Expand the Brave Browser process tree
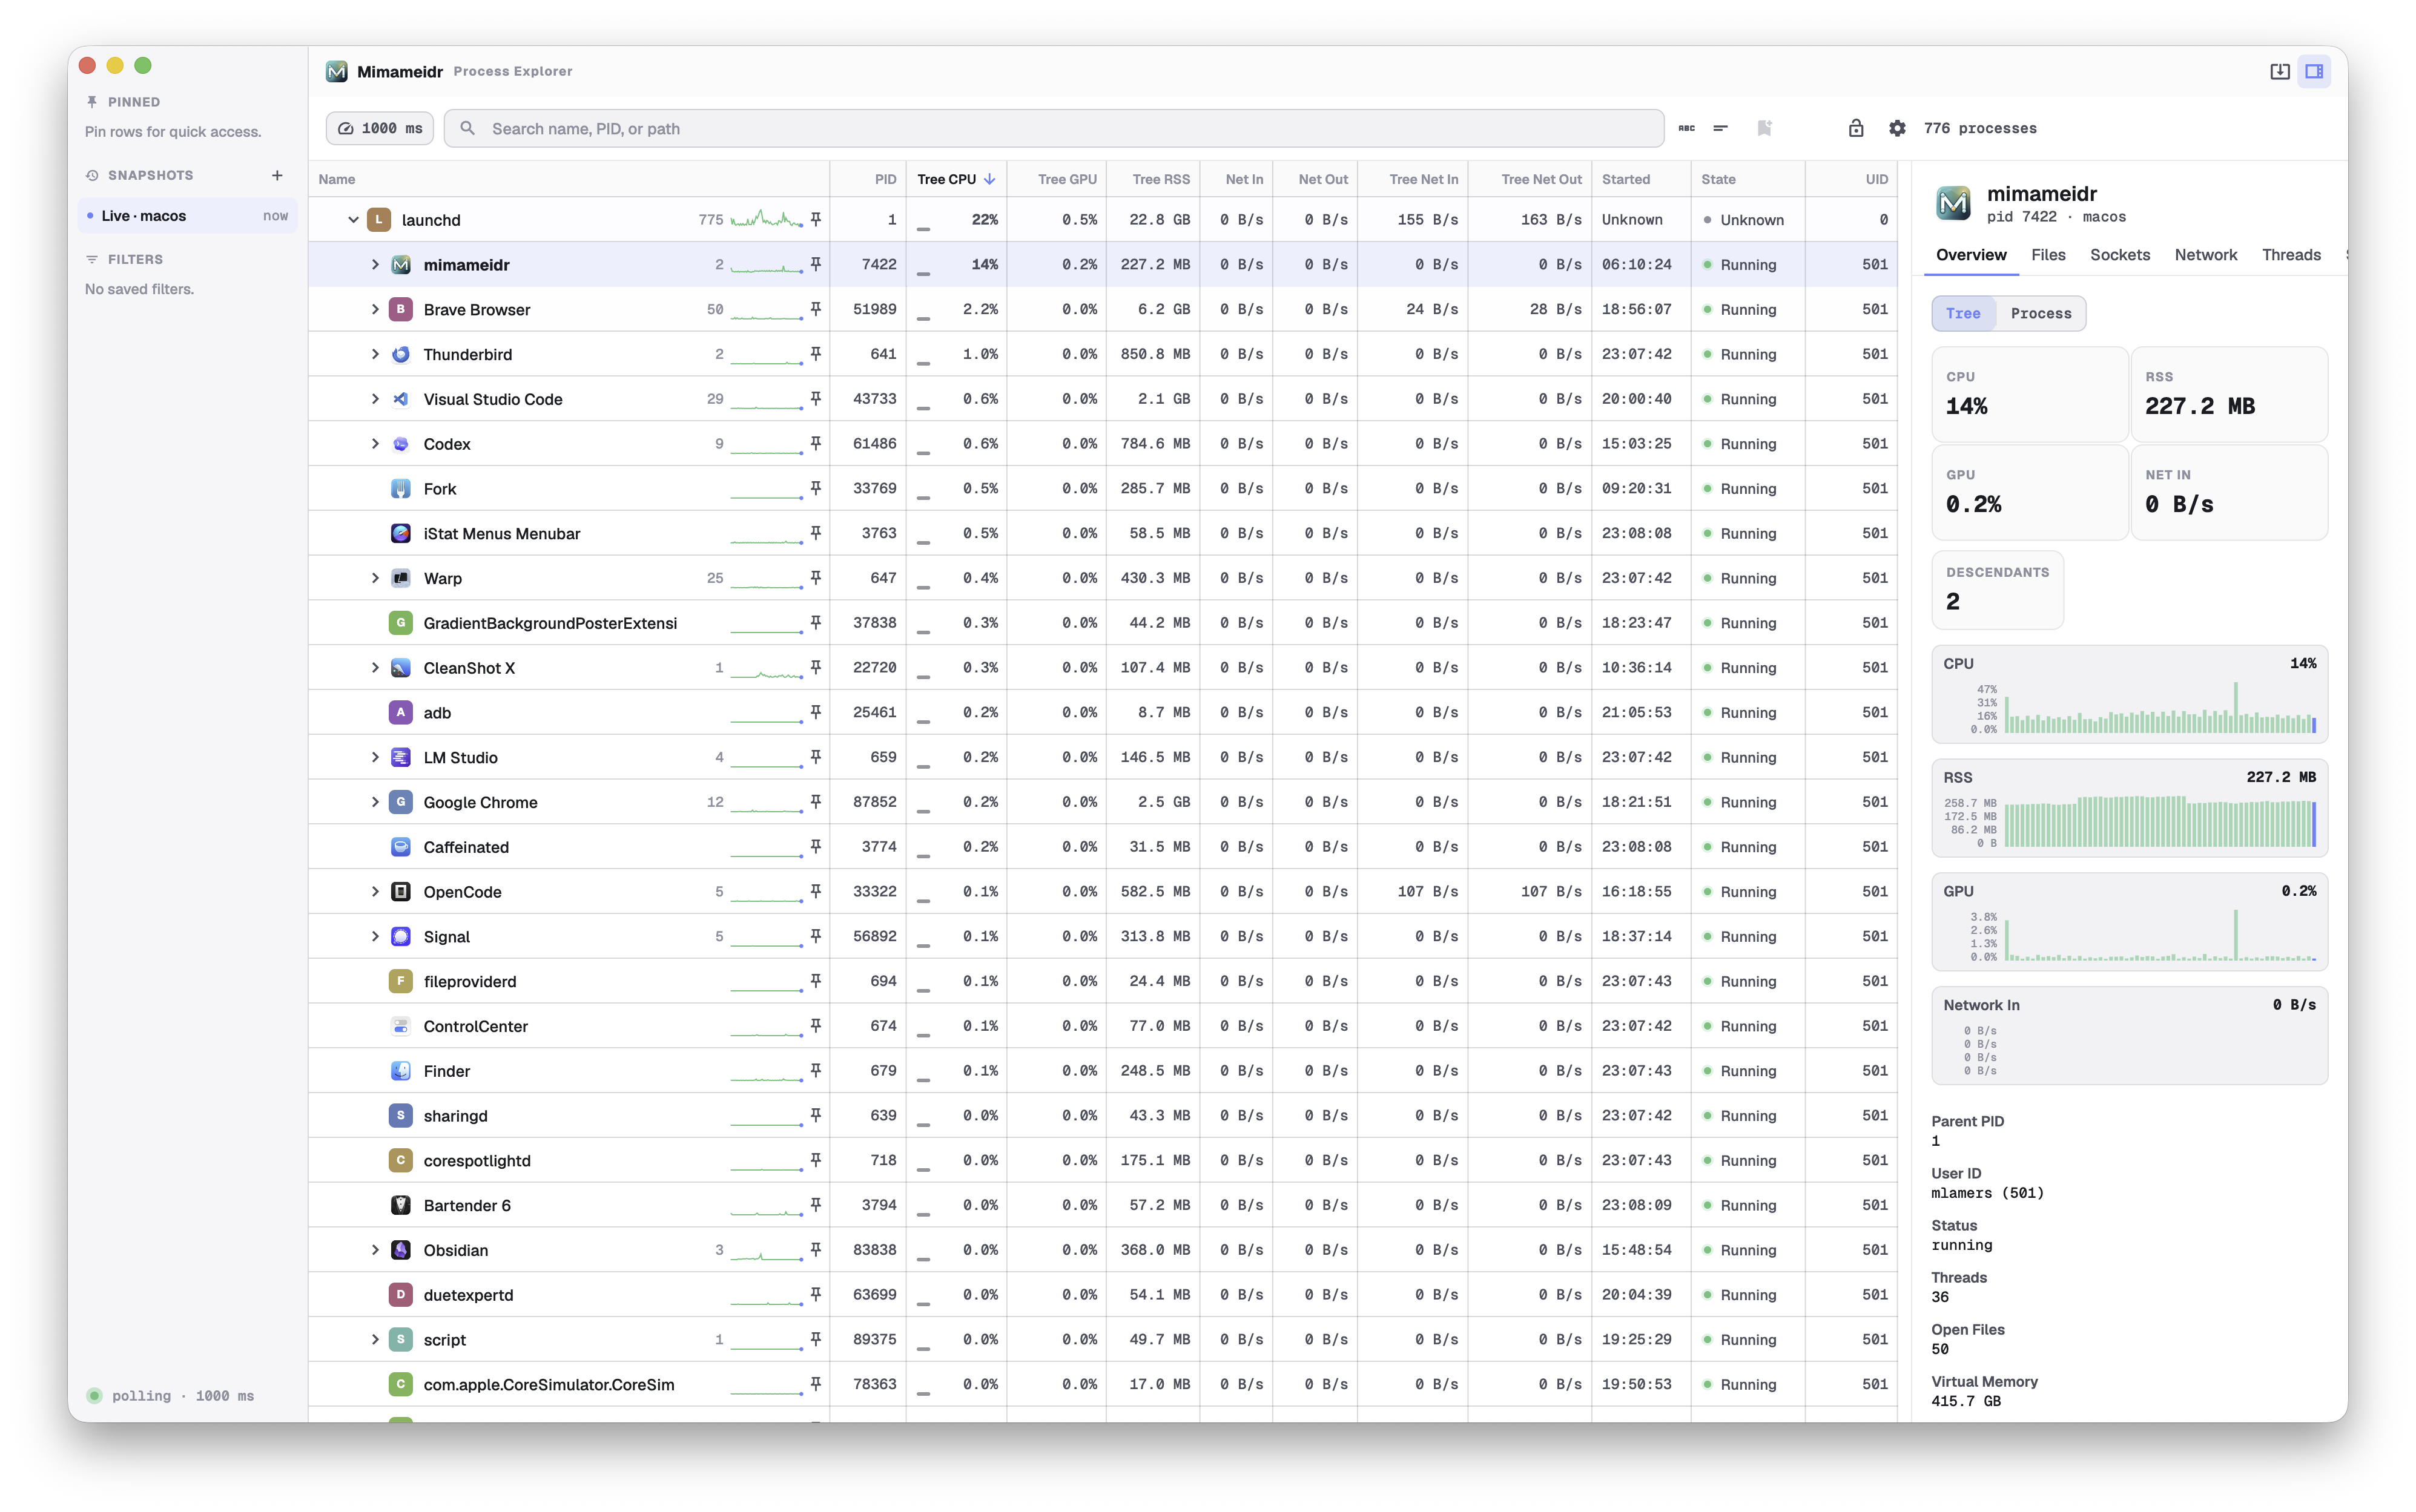The height and width of the screenshot is (1512, 2416). [x=375, y=310]
